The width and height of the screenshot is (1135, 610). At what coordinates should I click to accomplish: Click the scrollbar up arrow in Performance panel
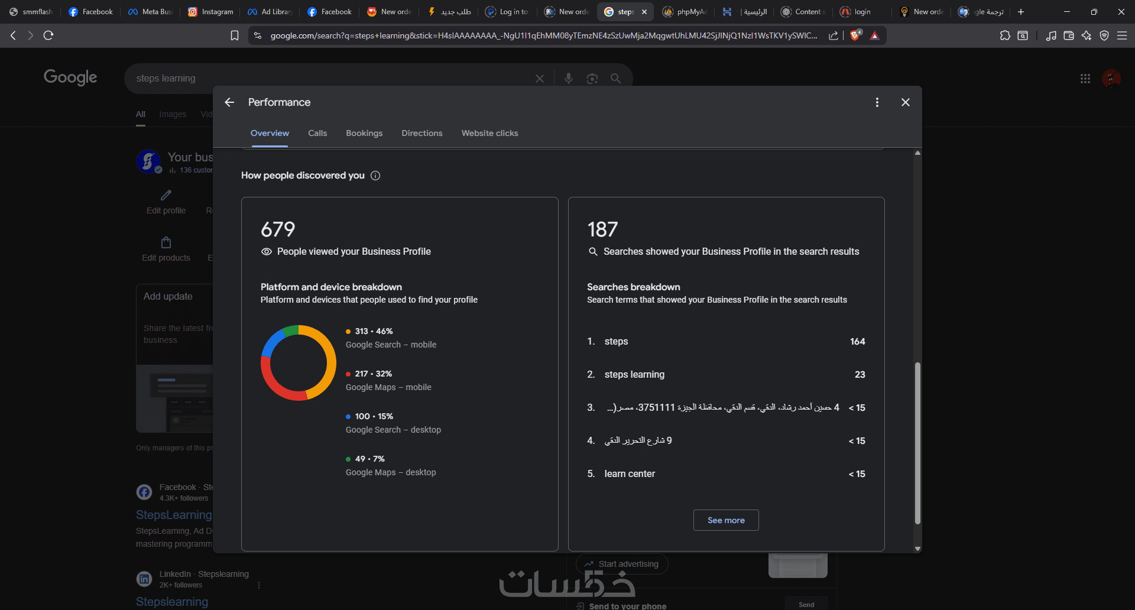coord(917,153)
